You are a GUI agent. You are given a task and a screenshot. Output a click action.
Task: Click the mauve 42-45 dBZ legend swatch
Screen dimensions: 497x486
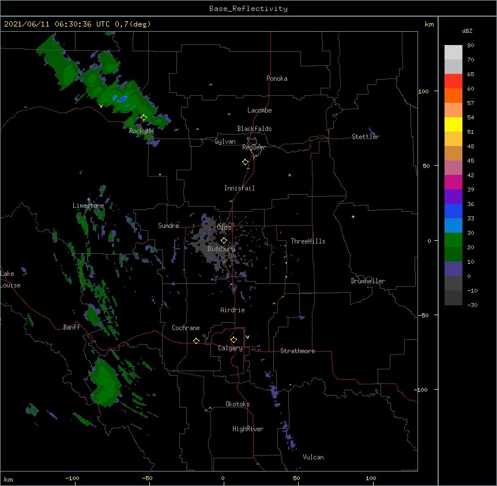pyautogui.click(x=453, y=168)
